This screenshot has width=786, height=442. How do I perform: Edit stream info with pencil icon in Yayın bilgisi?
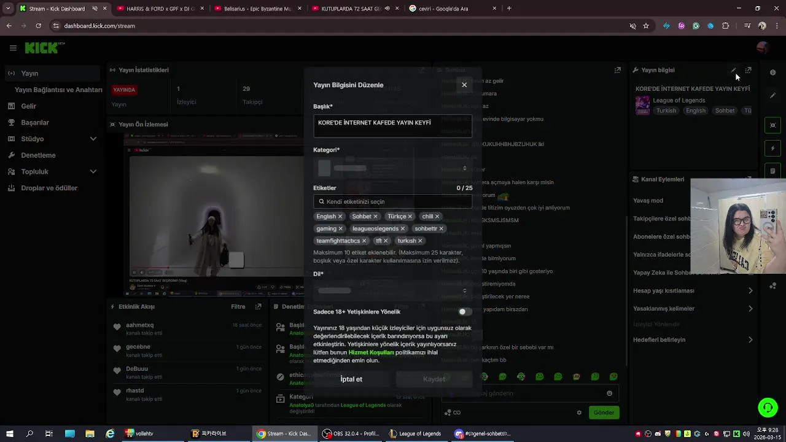(x=733, y=70)
